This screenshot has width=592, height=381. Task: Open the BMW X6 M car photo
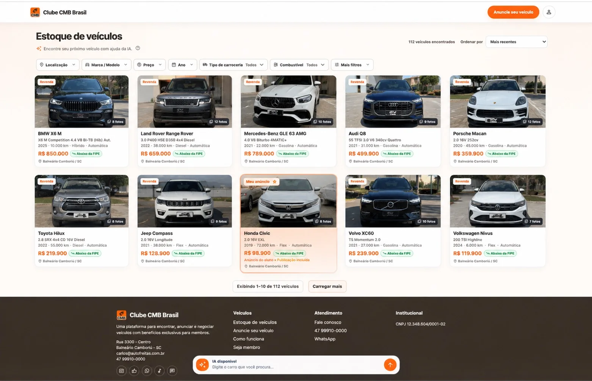(81, 101)
